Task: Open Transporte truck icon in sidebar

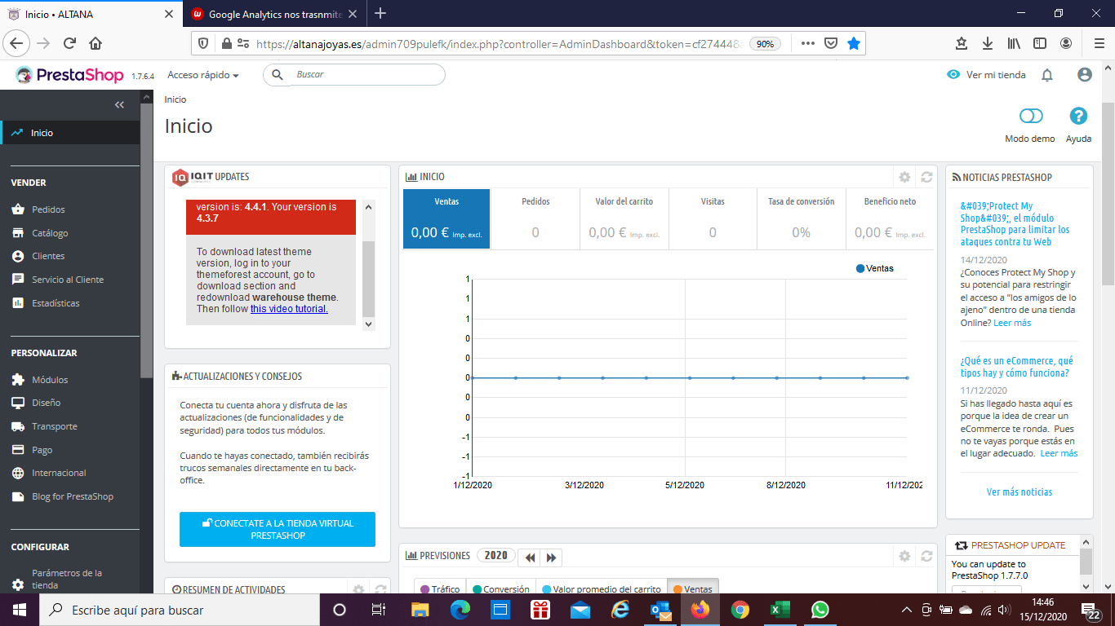Action: click(x=18, y=426)
